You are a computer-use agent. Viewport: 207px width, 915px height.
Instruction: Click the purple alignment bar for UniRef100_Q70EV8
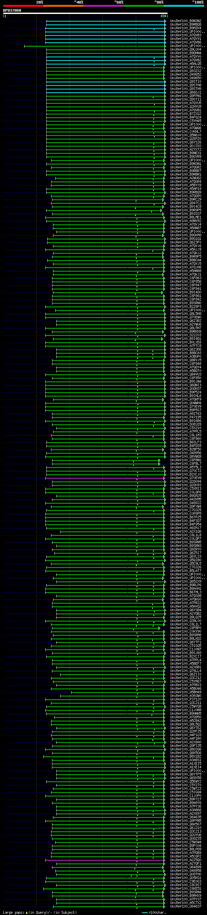105,478
